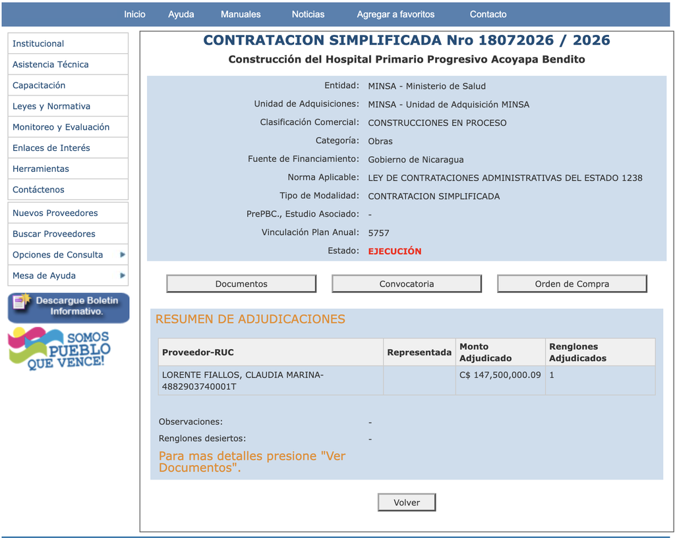The height and width of the screenshot is (538, 675).
Task: Click the amount C$ 147,500,000.09
Action: (x=500, y=375)
